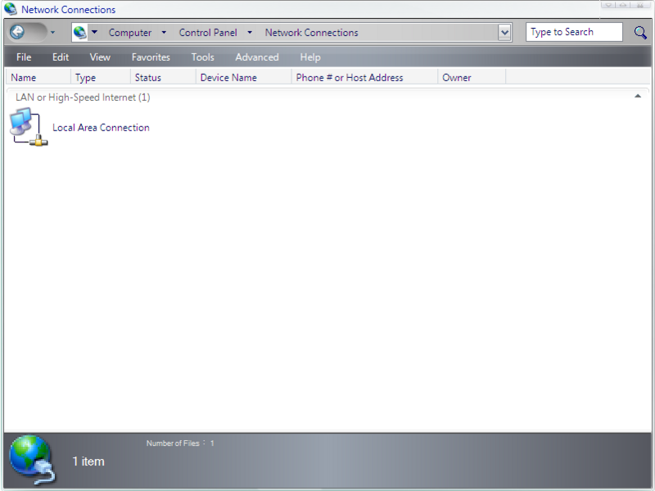Sort by the Status column header

[163, 77]
